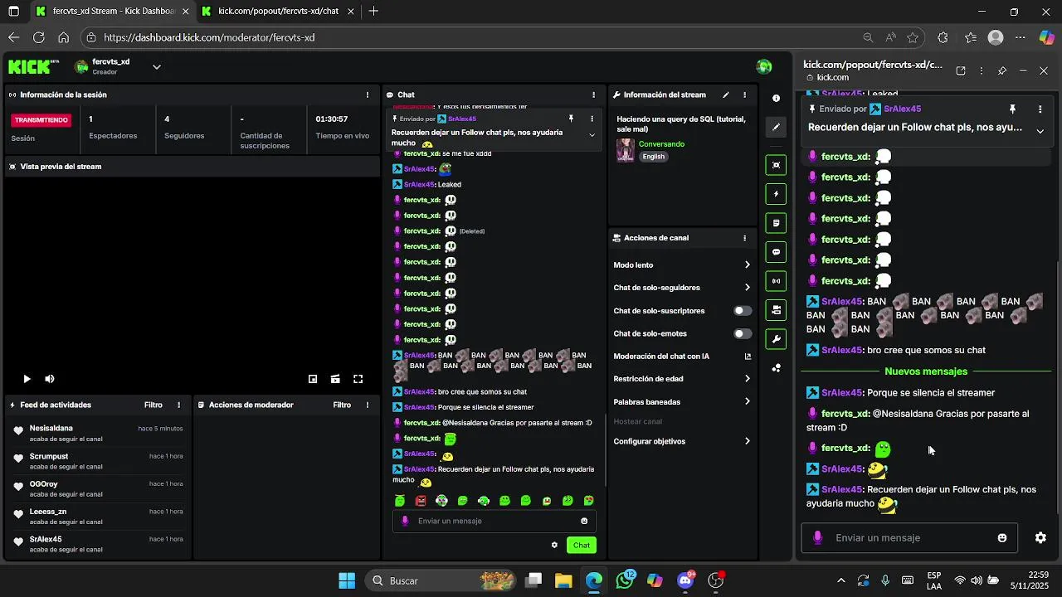Unpin the pinned message in dashboard chat

click(x=571, y=119)
